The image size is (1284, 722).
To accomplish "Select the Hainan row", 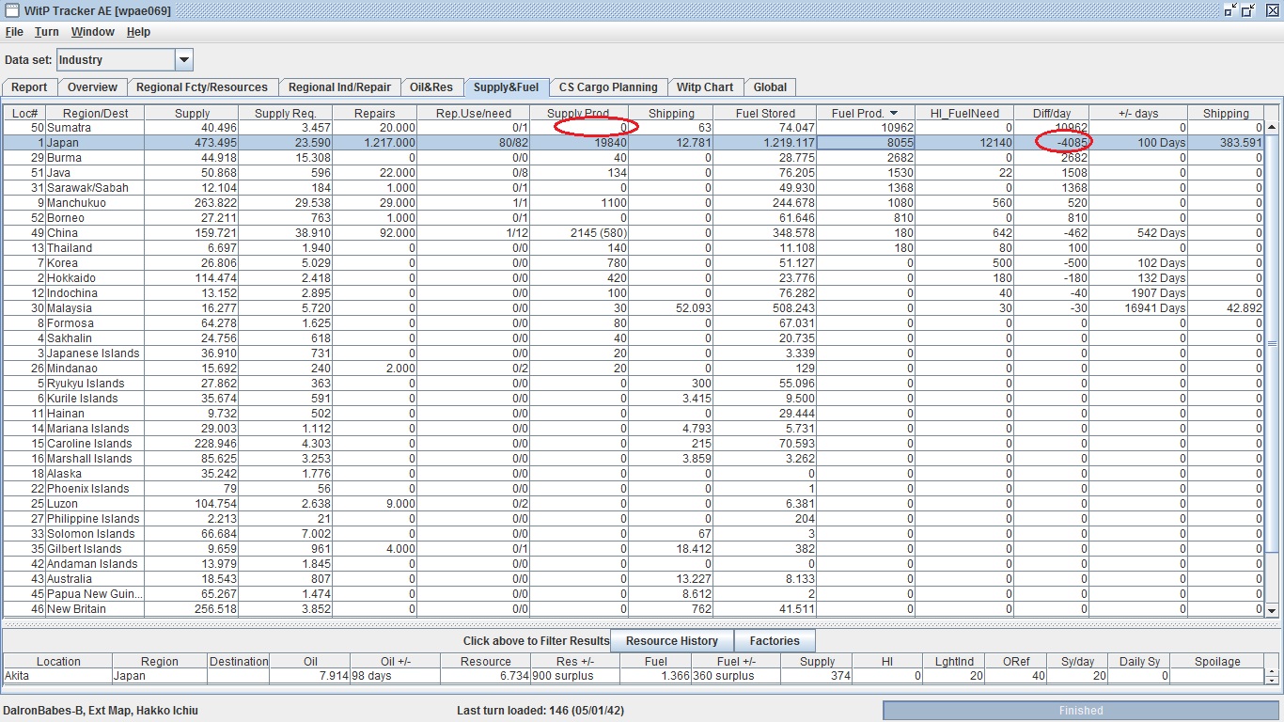I will tap(634, 414).
